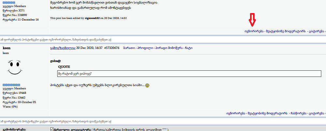Open 'ჩატი' link in keen's post header
Viewport: 326px width, 131px height.
coord(188,48)
